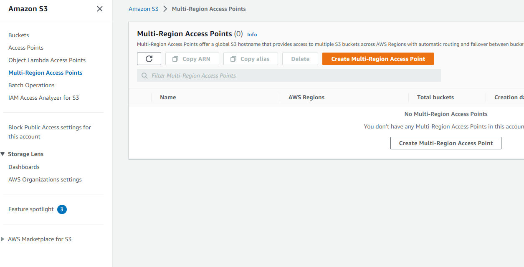
Task: Open Object Lambda Access Points
Action: point(47,60)
